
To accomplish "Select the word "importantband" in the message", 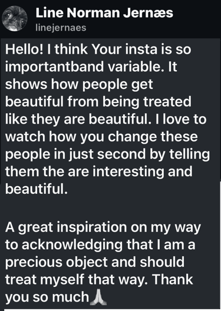I will pyautogui.click(x=54, y=67).
